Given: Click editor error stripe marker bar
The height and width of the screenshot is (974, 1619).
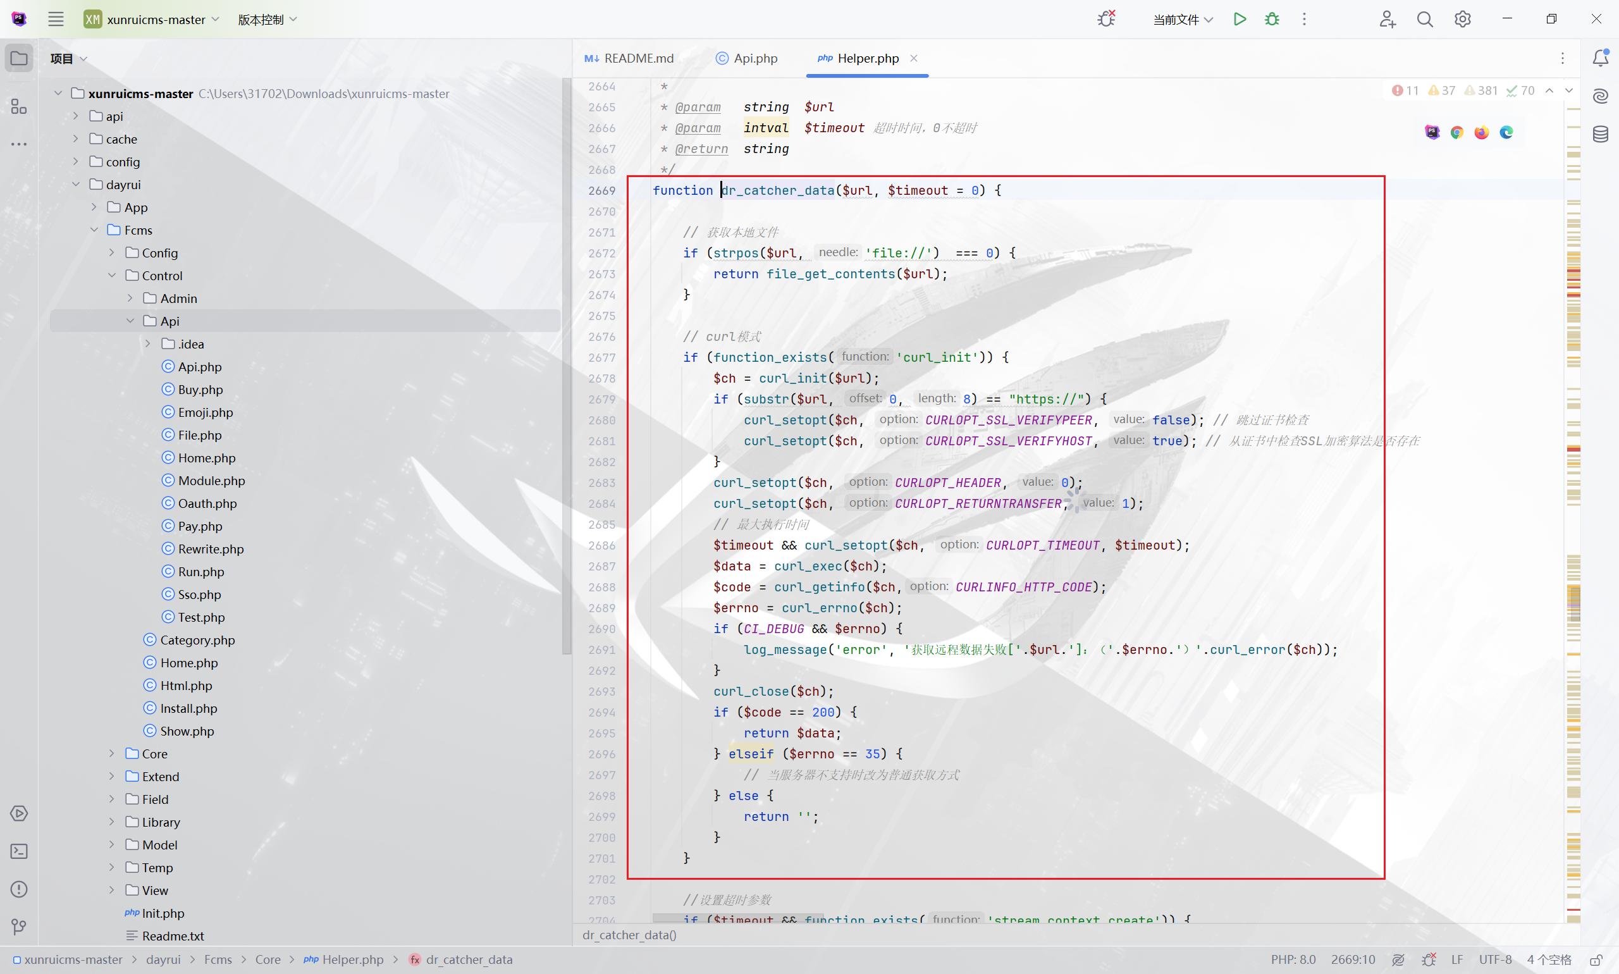Looking at the screenshot, I should pos(1573,499).
